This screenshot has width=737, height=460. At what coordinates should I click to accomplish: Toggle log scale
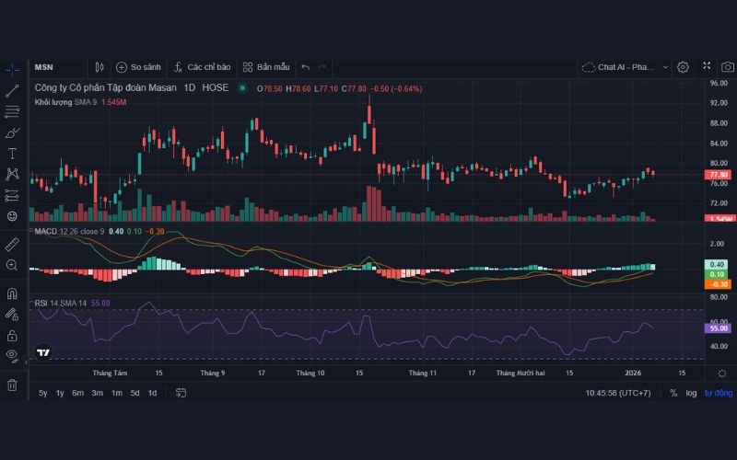(691, 393)
